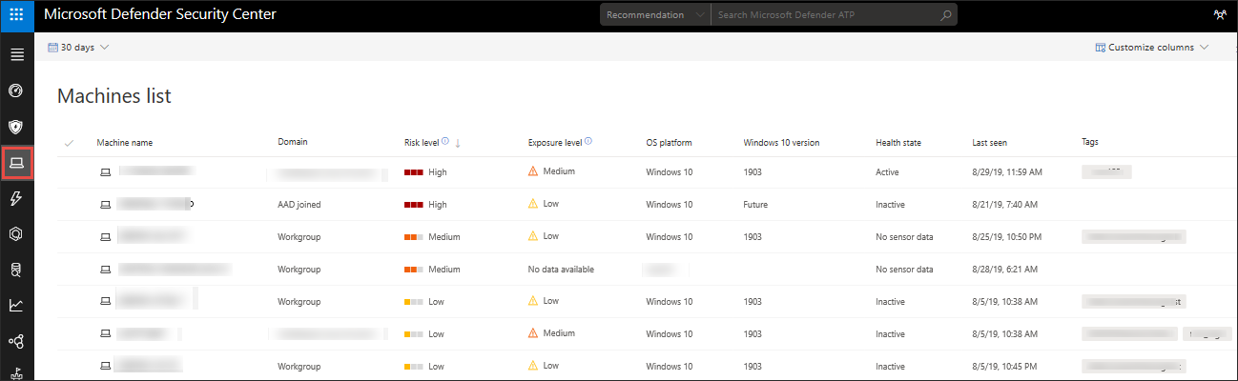Viewport: 1238px width, 381px height.
Task: Toggle the select-all checkmark in header
Action: pyautogui.click(x=69, y=143)
